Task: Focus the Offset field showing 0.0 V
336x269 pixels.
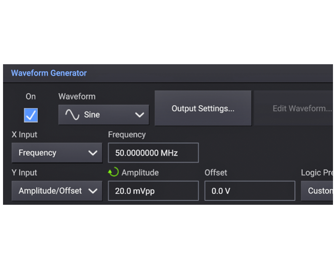Action: click(250, 191)
